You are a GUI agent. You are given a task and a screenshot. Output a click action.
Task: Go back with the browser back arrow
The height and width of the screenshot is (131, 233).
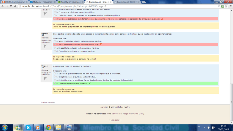point(2,6)
